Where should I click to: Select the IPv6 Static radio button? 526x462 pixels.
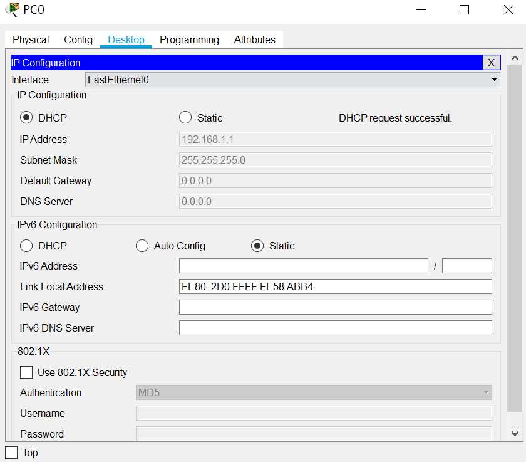click(257, 246)
